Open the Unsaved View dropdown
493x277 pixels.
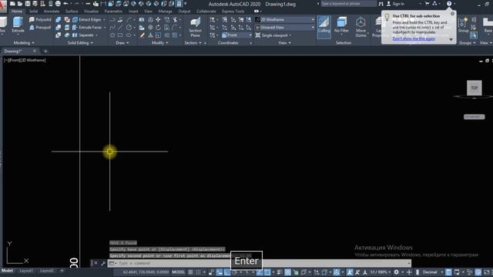(x=284, y=28)
